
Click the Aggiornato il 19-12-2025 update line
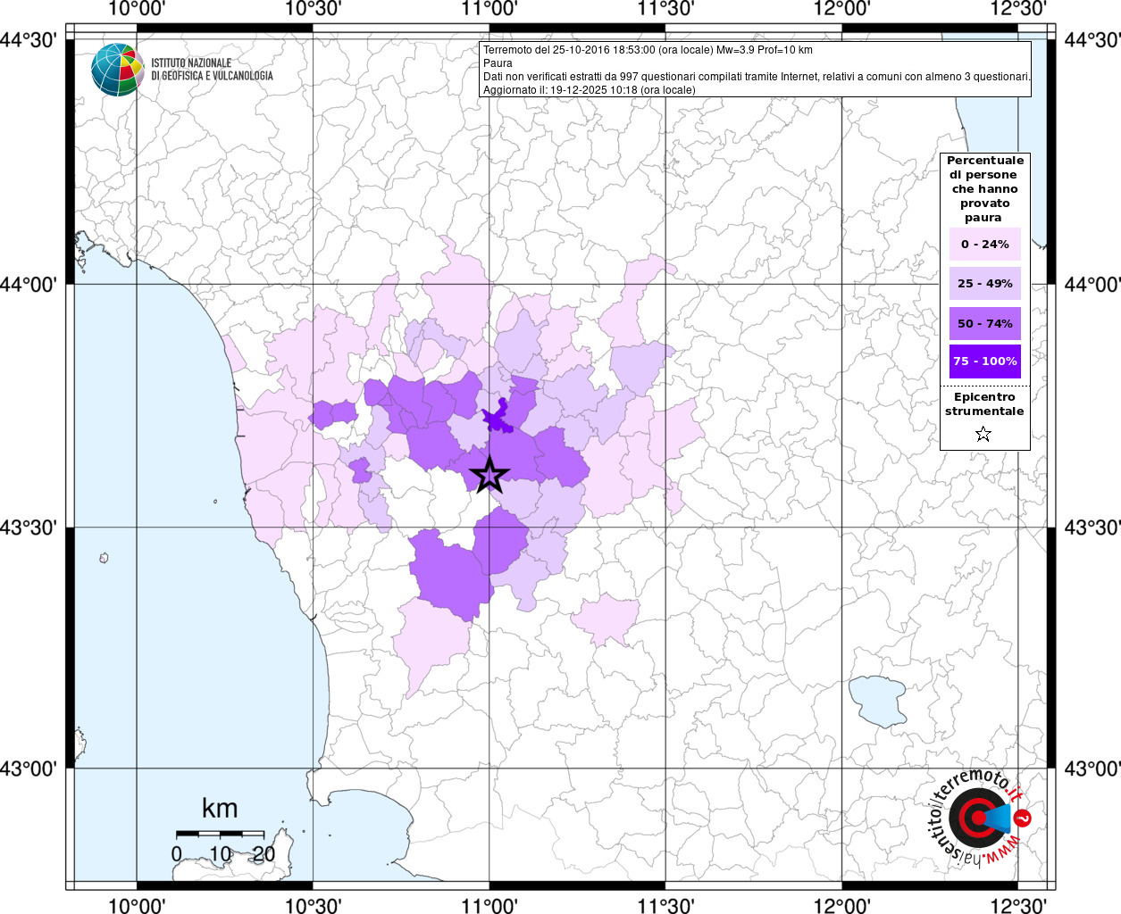click(589, 90)
